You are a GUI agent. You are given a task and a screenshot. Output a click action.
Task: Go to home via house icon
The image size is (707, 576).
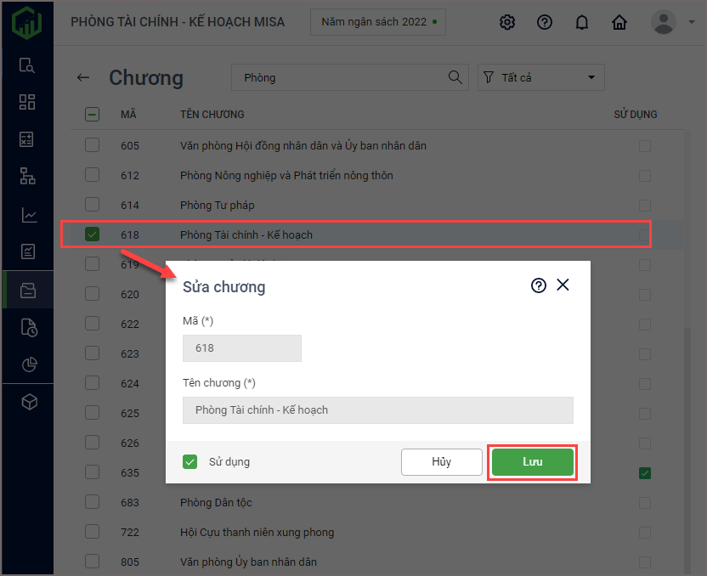pyautogui.click(x=619, y=23)
